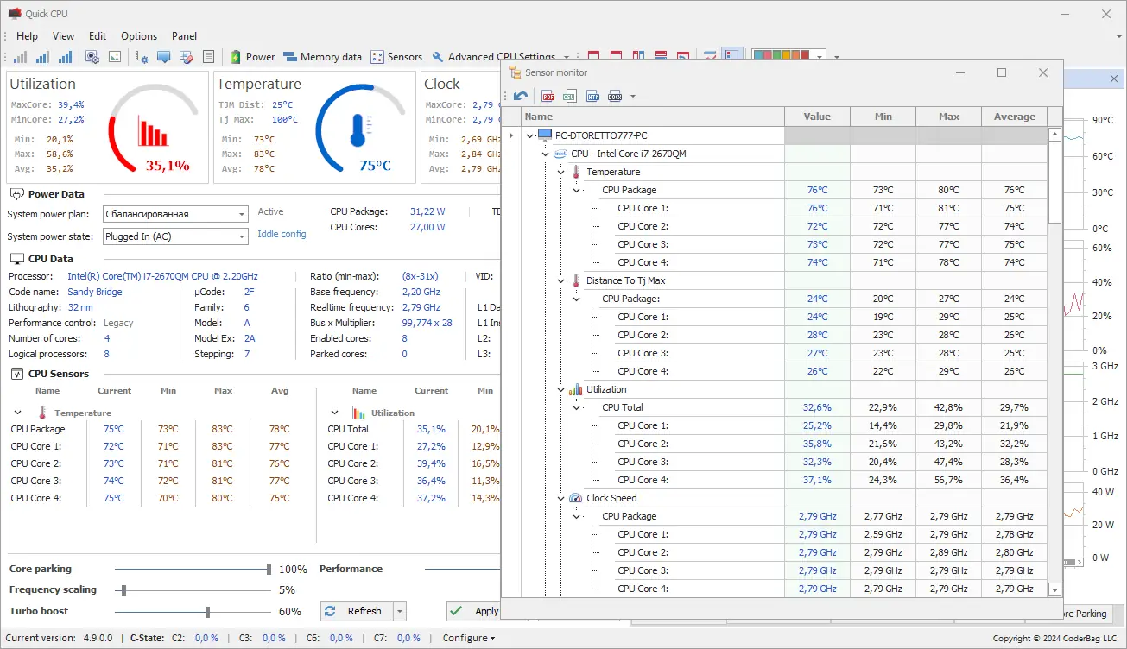Open Power settings from the toolbar

coord(251,57)
